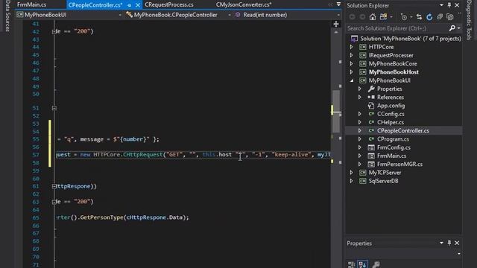Click the Property Pages wrench icon
Screen dimensions: 477x268
click(376, 265)
